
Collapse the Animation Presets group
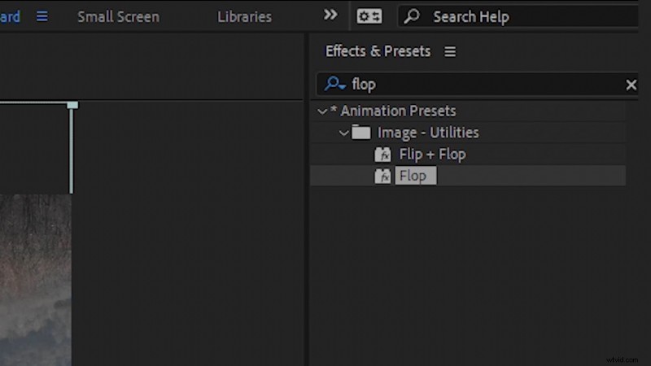[x=322, y=111]
